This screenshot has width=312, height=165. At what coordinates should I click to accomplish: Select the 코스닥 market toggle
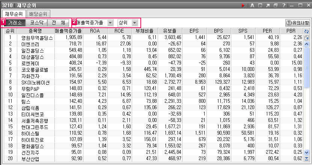pyautogui.click(x=37, y=22)
